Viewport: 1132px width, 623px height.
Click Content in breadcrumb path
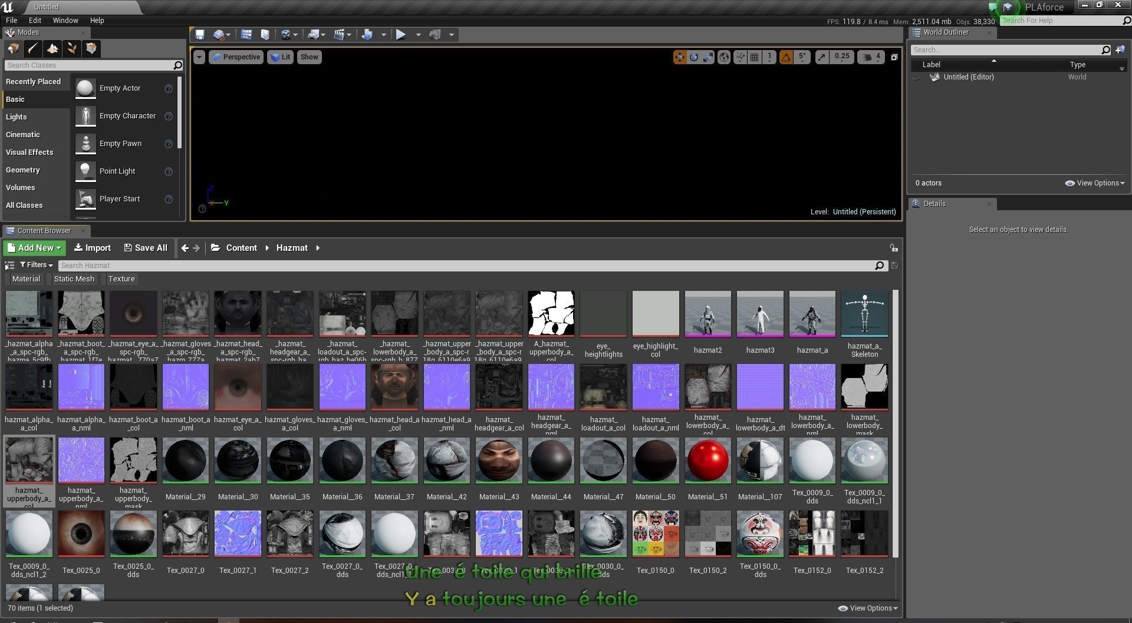pos(242,248)
